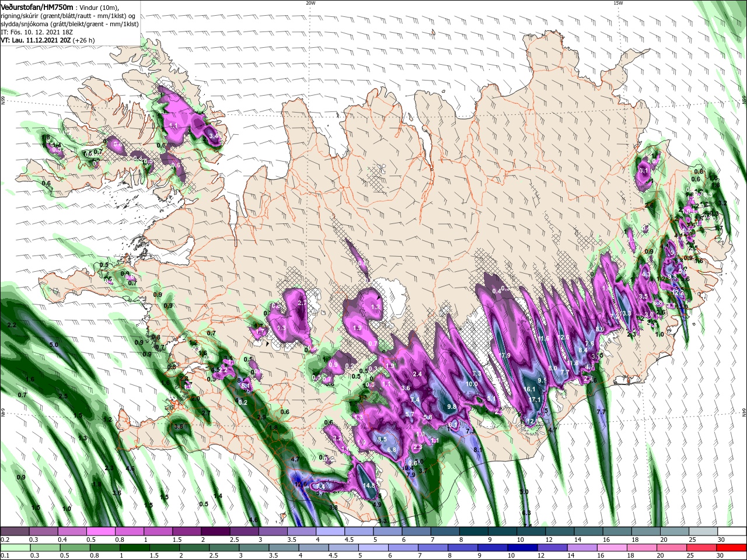Screen dimensions: 747x560
Task: Click the 'rigning/skúrir' legend description line
Action: (68, 16)
